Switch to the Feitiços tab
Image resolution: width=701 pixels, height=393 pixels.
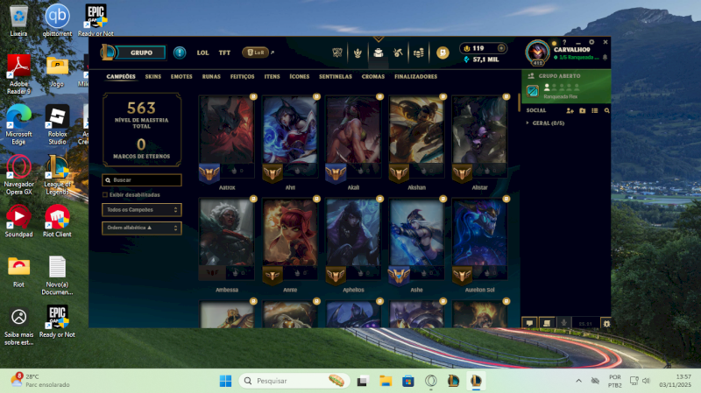(x=243, y=76)
